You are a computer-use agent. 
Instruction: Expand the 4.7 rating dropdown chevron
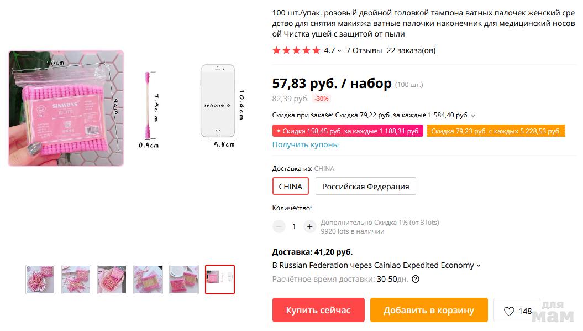339,51
